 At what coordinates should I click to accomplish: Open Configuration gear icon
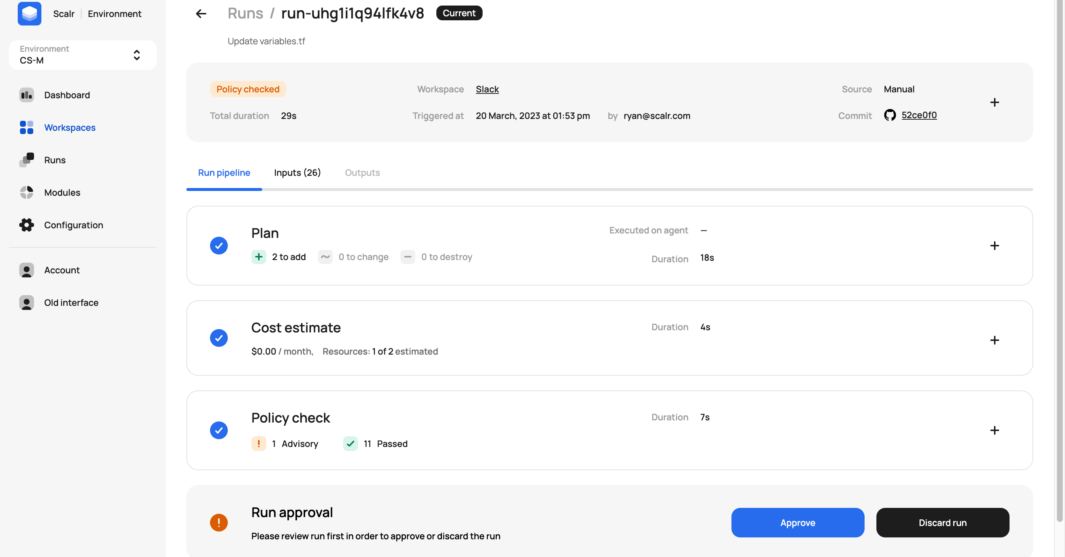27,225
